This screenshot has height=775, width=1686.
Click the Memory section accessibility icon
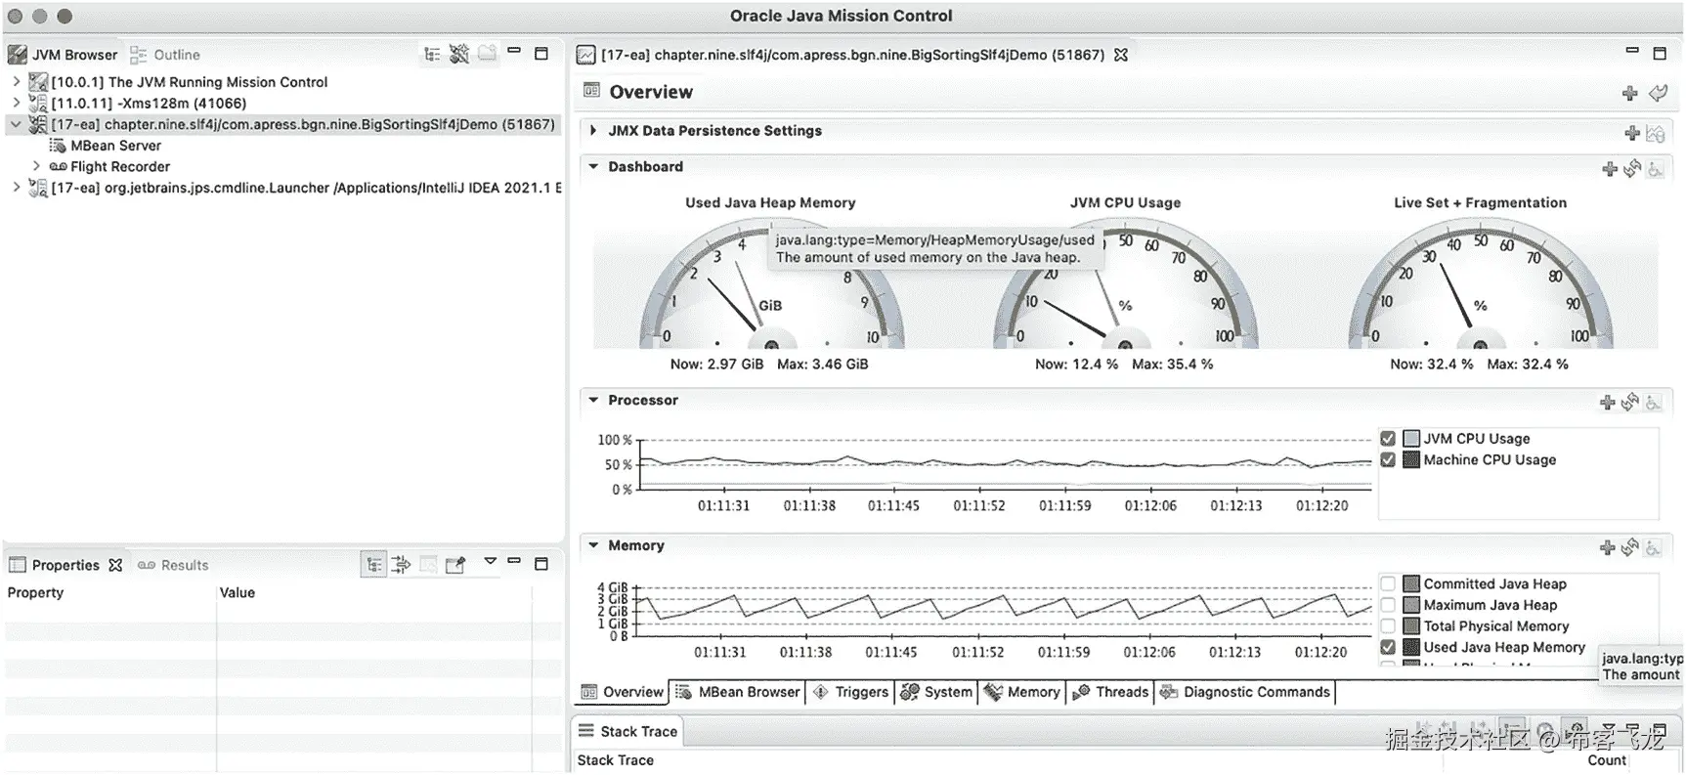1653,547
